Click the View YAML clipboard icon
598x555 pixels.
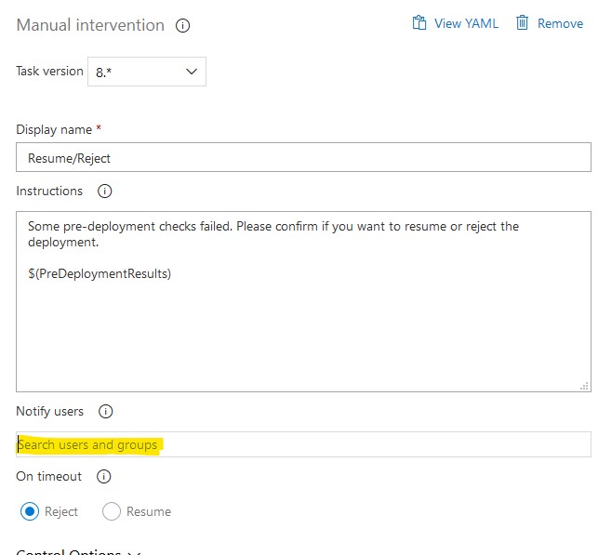pos(419,23)
